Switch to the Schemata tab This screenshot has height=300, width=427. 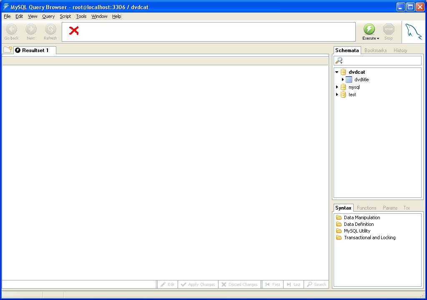[x=347, y=50]
